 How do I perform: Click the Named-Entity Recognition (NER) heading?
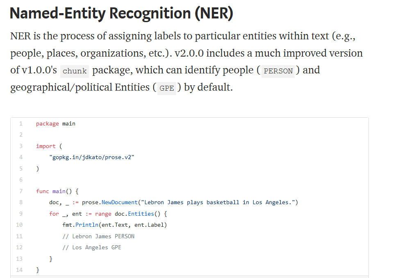pos(121,13)
